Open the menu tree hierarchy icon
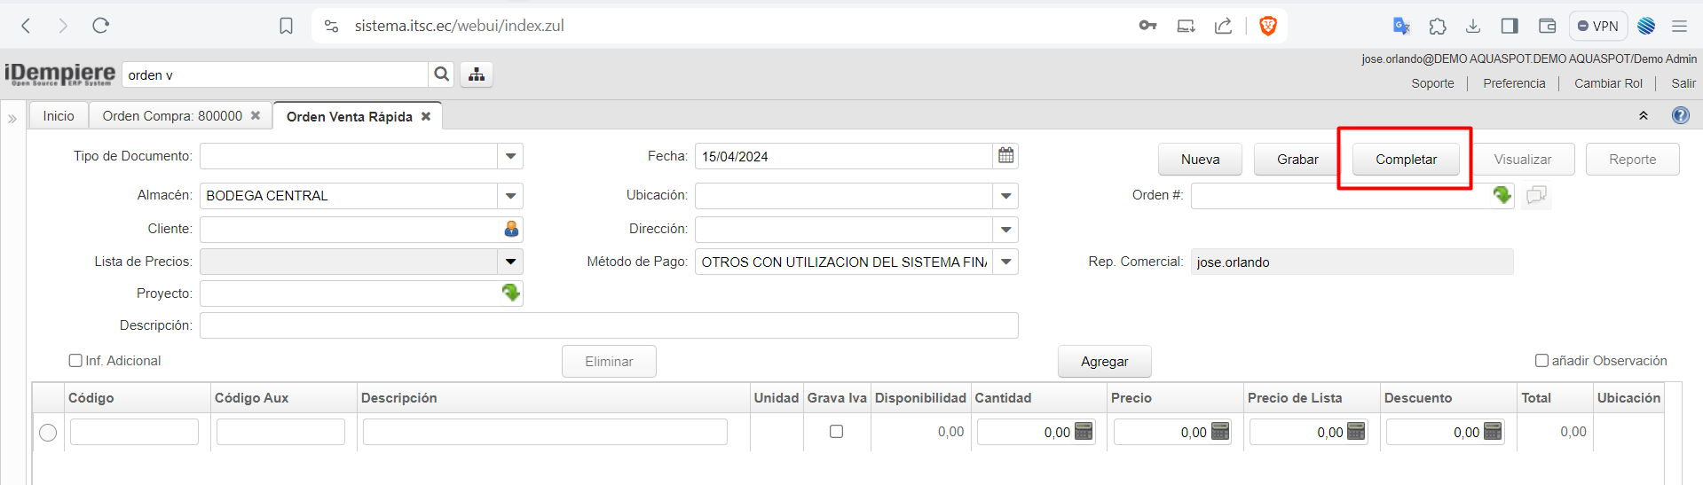 [477, 74]
